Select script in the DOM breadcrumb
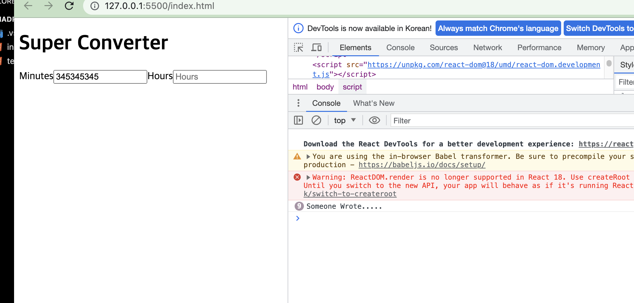 [352, 87]
